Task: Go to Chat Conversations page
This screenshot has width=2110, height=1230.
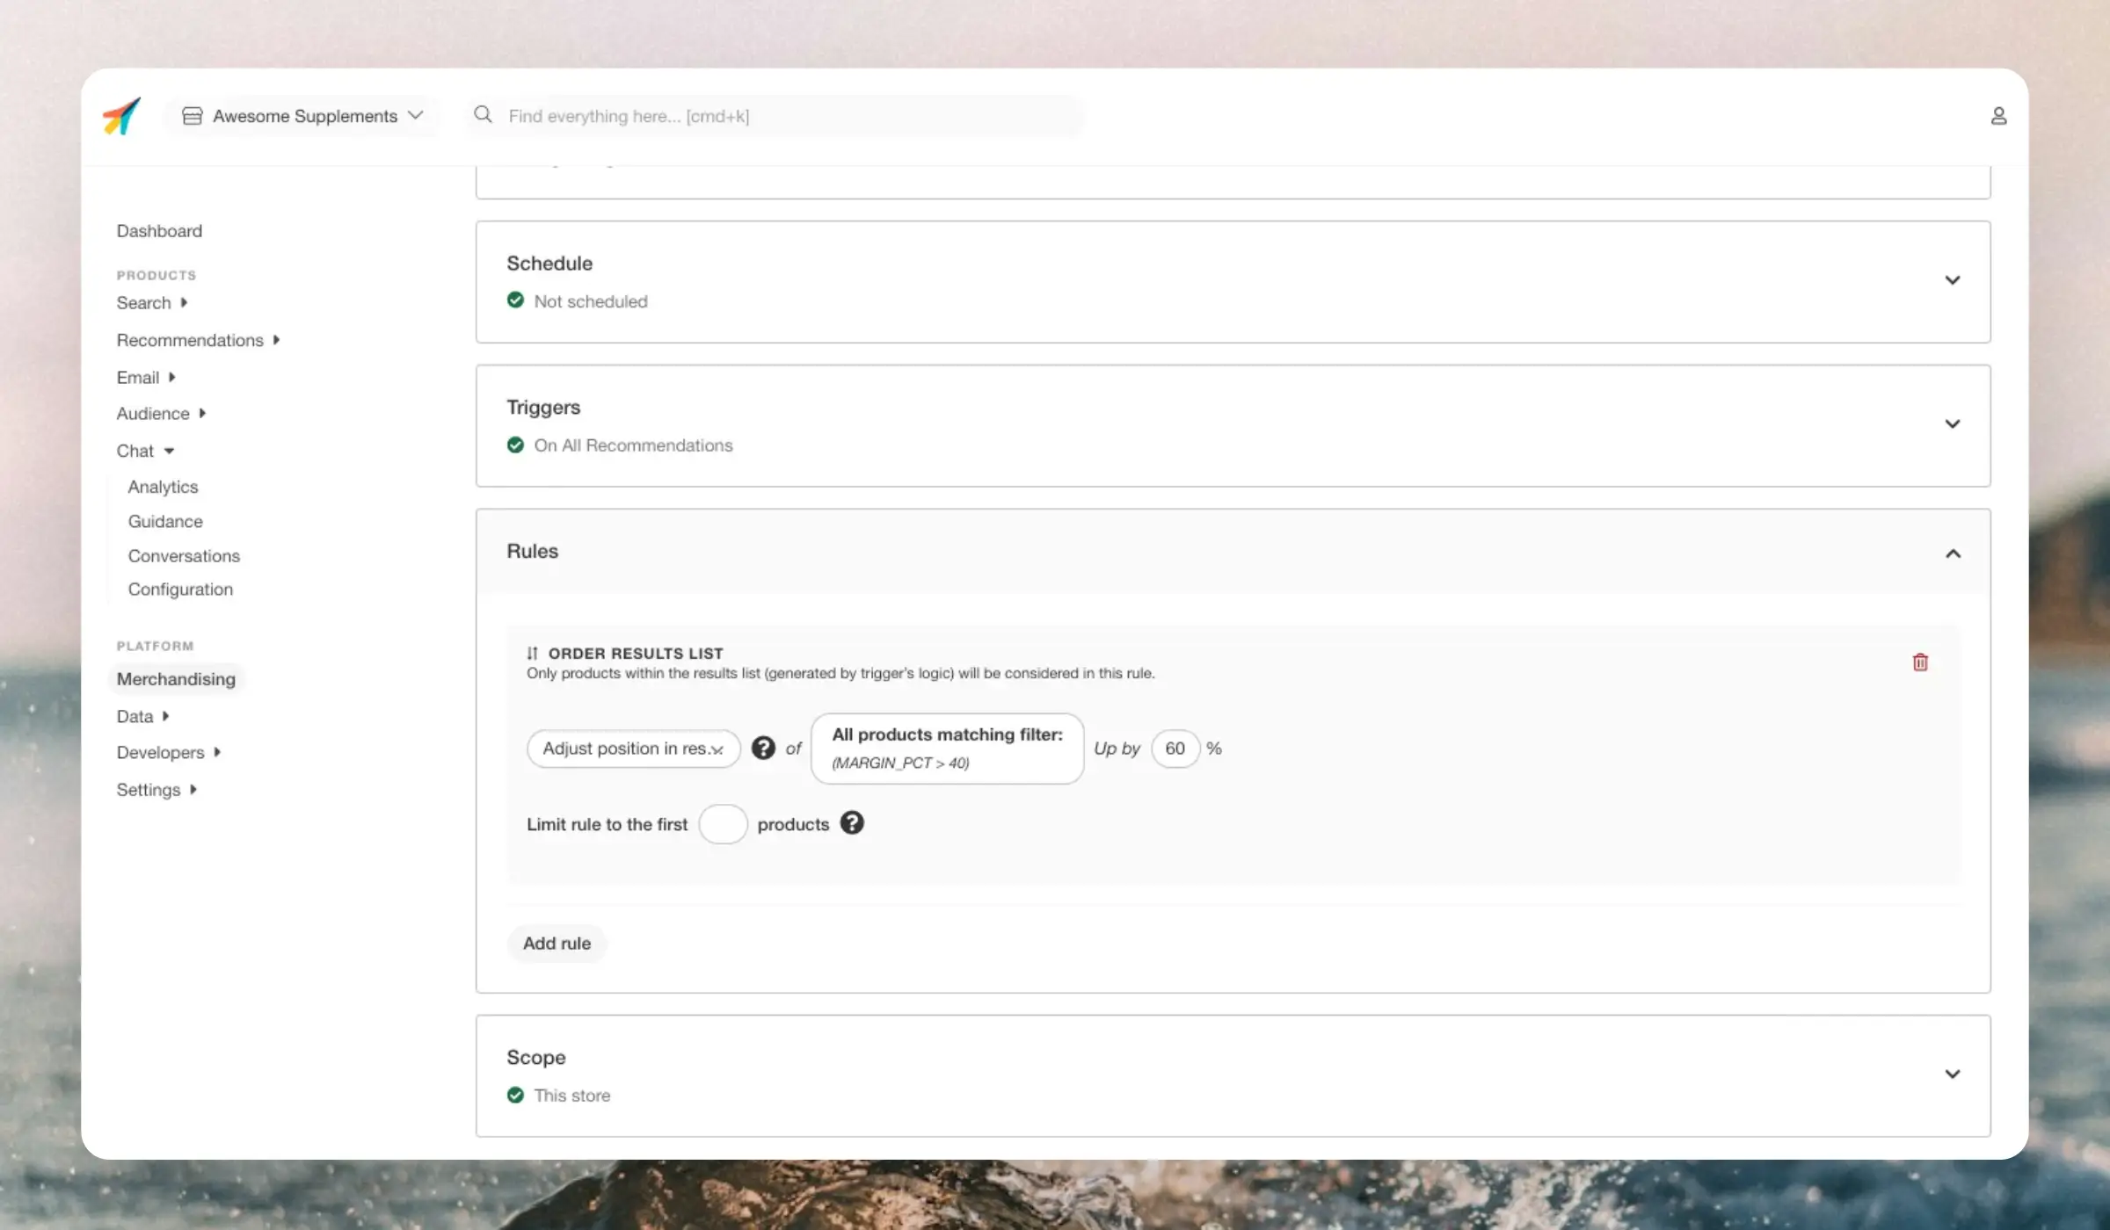Action: (184, 556)
